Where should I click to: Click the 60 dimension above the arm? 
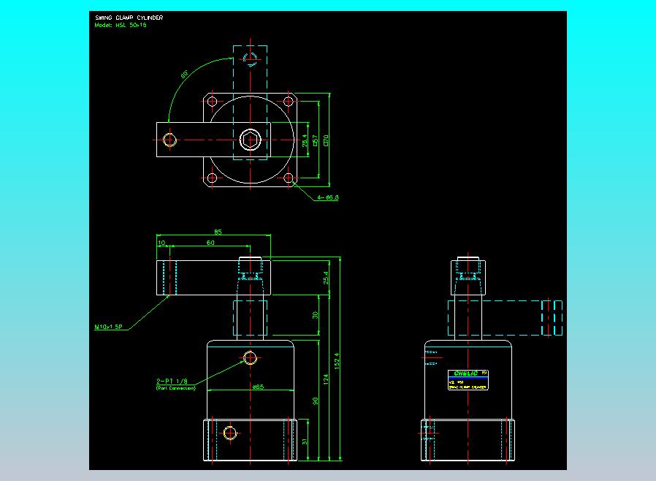210,243
